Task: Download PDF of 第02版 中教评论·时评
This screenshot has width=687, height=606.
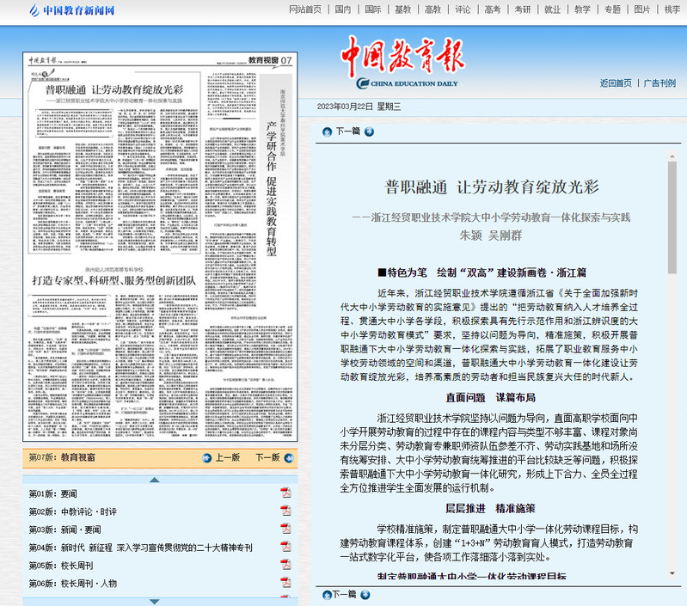Action: (x=285, y=511)
